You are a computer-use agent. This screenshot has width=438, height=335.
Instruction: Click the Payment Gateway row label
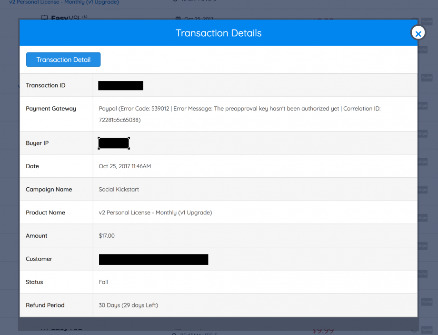51,109
